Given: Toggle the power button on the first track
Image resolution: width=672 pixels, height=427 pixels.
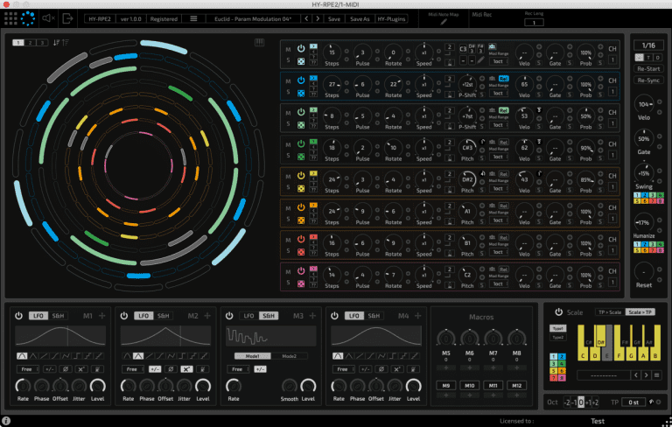Looking at the screenshot, I should click(x=302, y=48).
